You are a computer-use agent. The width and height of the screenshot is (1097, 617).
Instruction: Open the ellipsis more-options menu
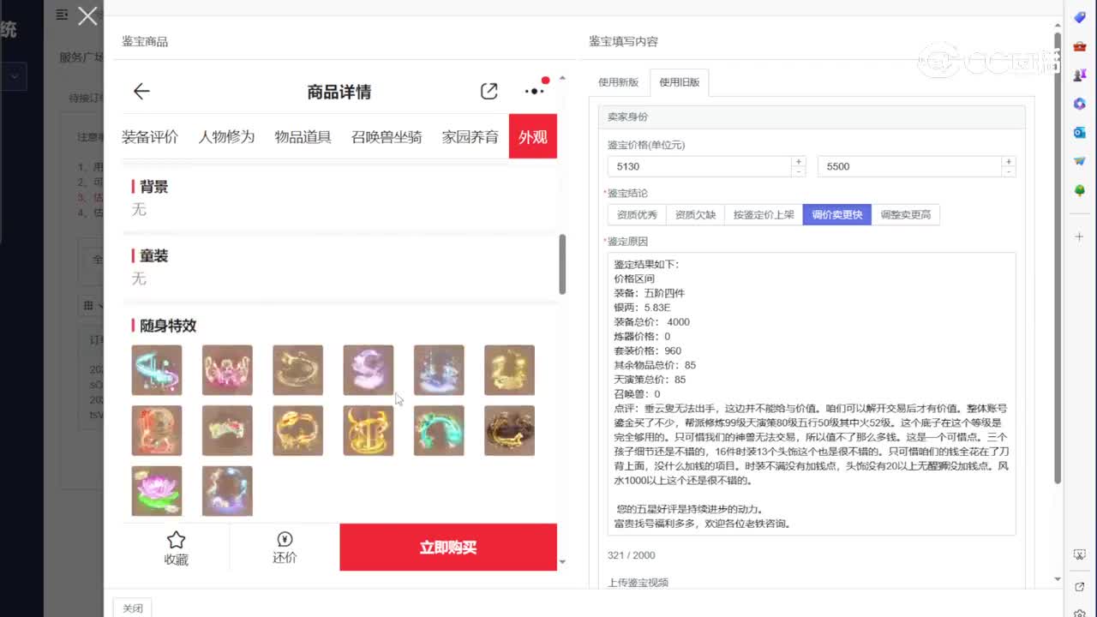pyautogui.click(x=532, y=91)
